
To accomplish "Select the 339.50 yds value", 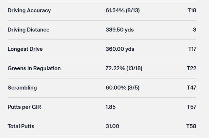I will (x=120, y=30).
